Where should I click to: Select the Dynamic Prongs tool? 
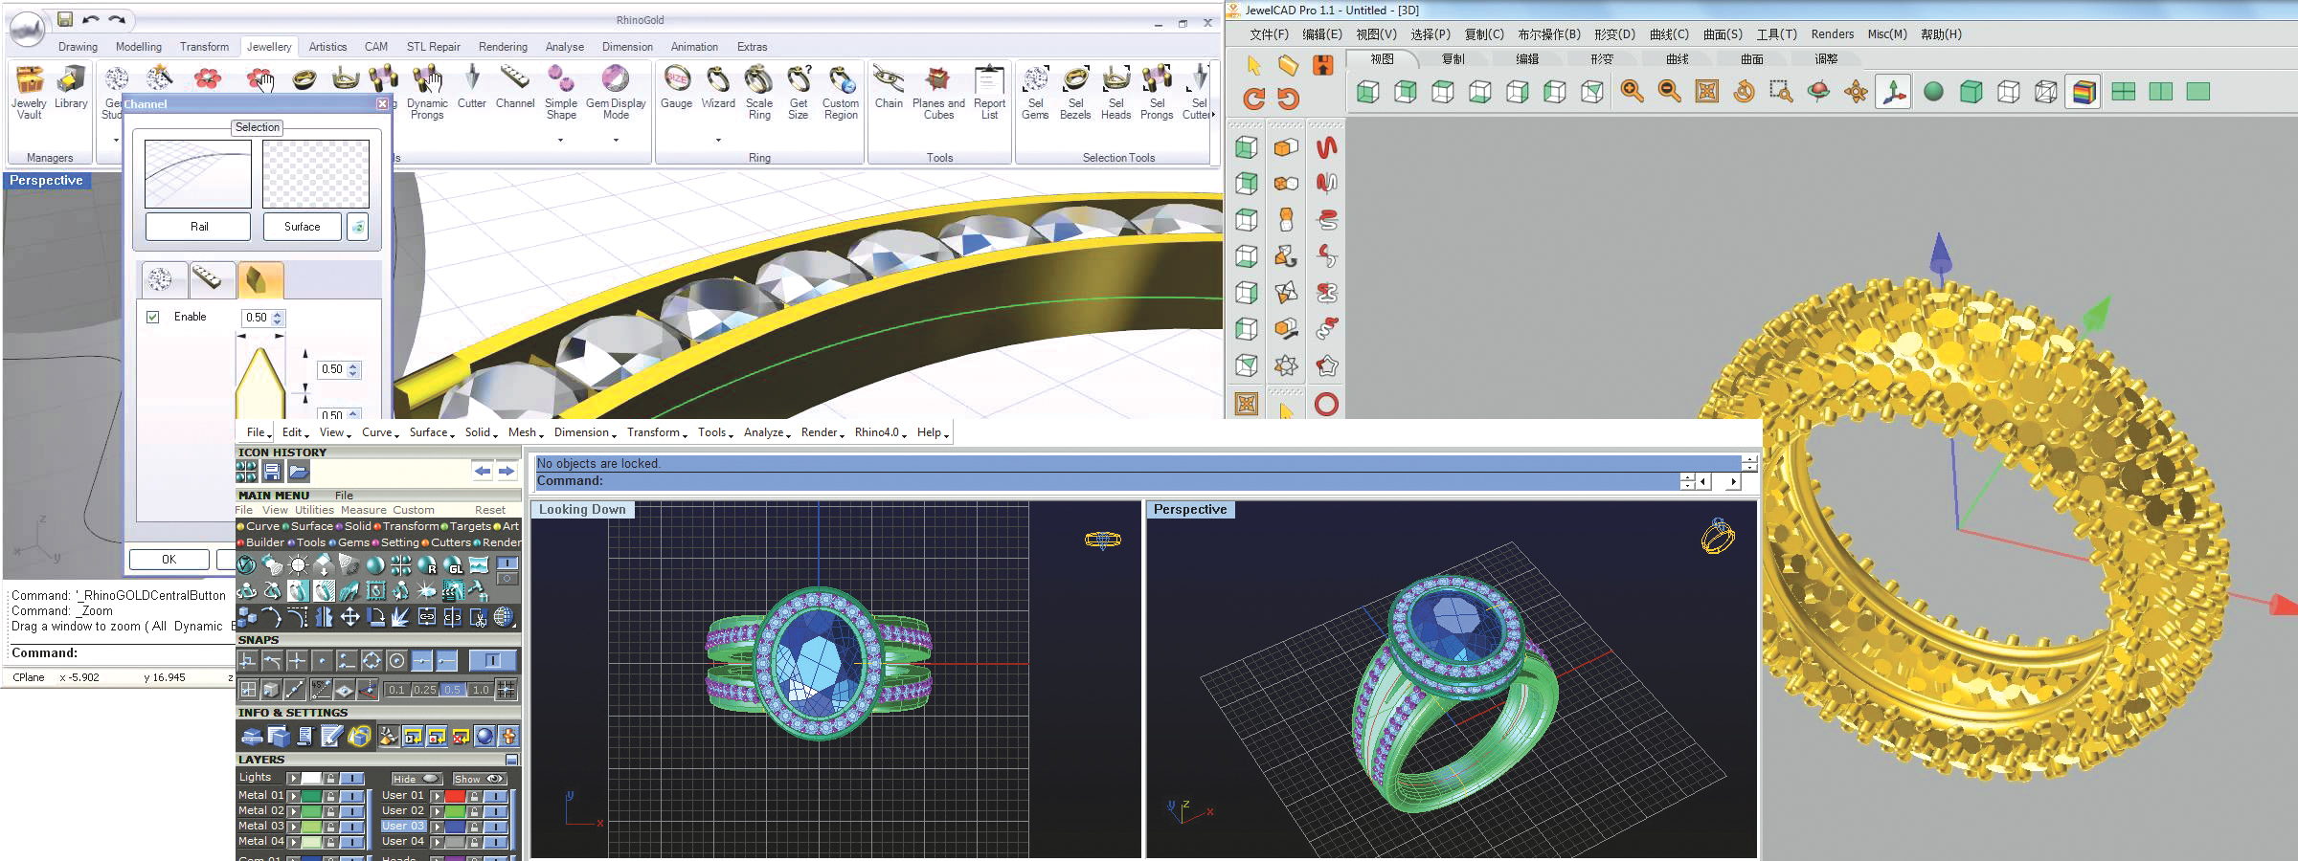(427, 93)
